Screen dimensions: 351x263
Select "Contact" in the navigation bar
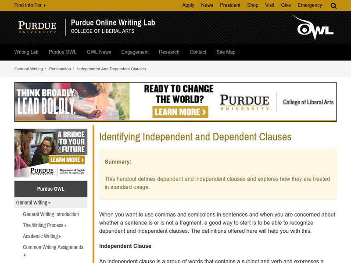(197, 52)
